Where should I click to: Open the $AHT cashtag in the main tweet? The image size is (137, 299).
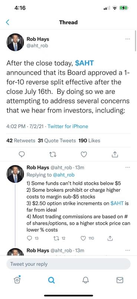(x=85, y=63)
